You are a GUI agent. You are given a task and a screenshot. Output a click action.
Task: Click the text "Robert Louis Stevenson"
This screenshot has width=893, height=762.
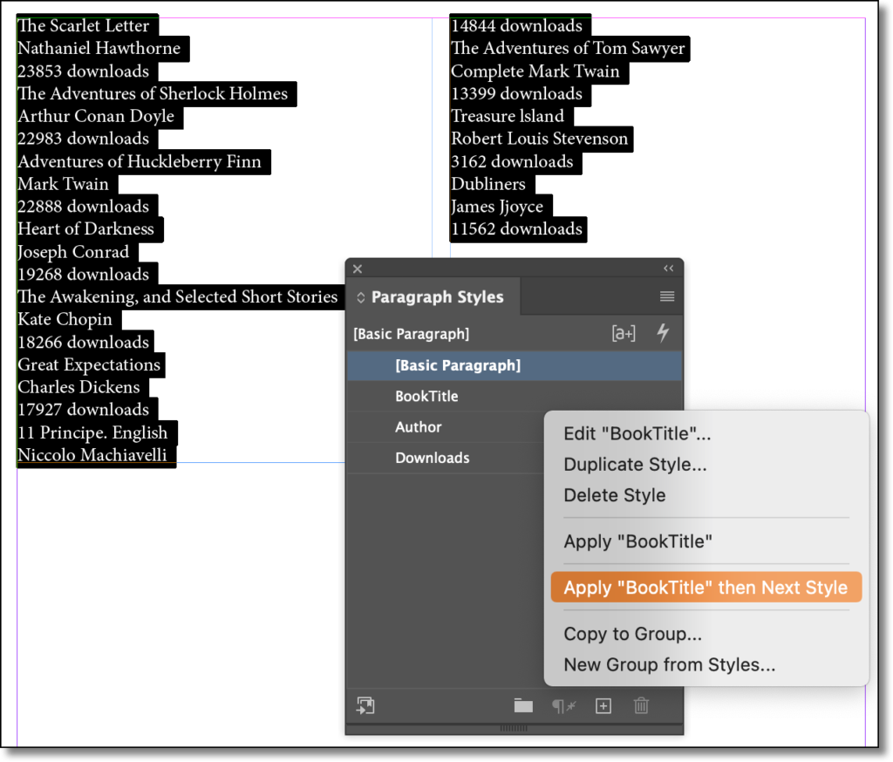pos(539,139)
